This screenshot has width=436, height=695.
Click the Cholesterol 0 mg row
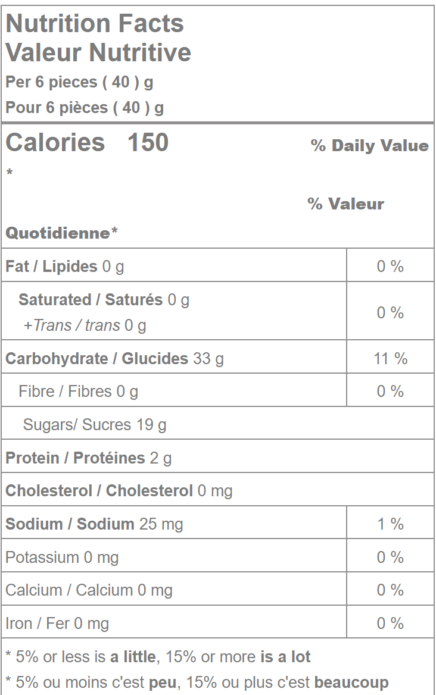pyautogui.click(x=119, y=491)
